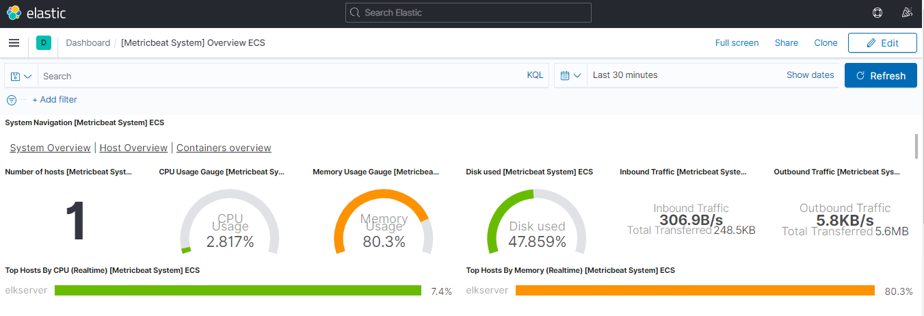Click Outbound Traffic 5.8KB/s value
The width and height of the screenshot is (924, 316).
coord(845,220)
